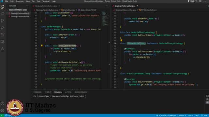Click Spaces: 4 indentation setting
This screenshot has width=209, height=117.
click(182, 115)
